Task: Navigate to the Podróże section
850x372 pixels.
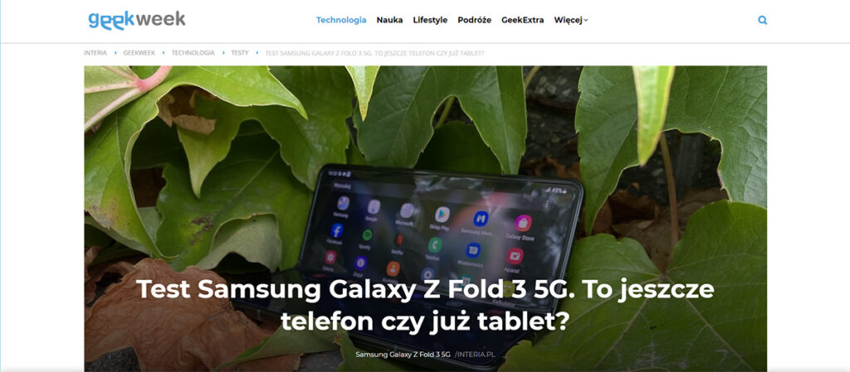Action: pyautogui.click(x=474, y=20)
